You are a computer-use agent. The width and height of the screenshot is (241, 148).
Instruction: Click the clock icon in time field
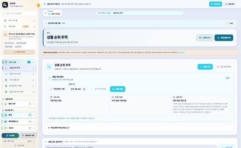point(84,89)
